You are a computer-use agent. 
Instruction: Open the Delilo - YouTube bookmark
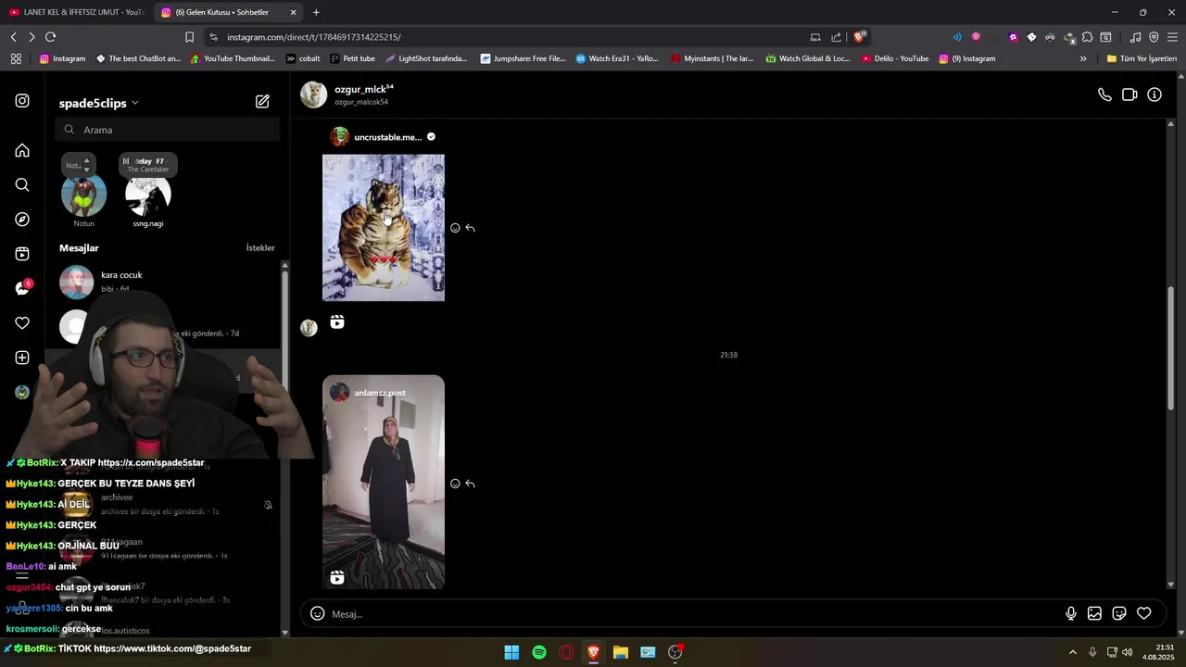(x=895, y=58)
